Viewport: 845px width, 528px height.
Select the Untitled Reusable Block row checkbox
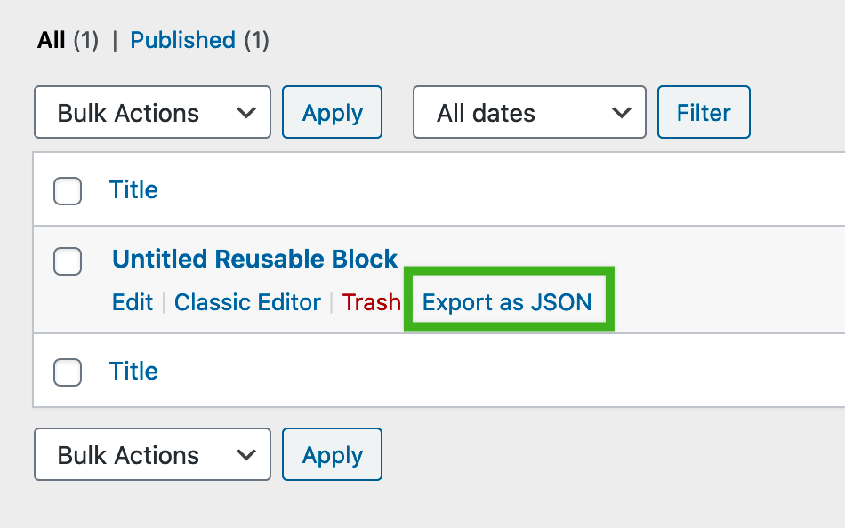coord(68,261)
